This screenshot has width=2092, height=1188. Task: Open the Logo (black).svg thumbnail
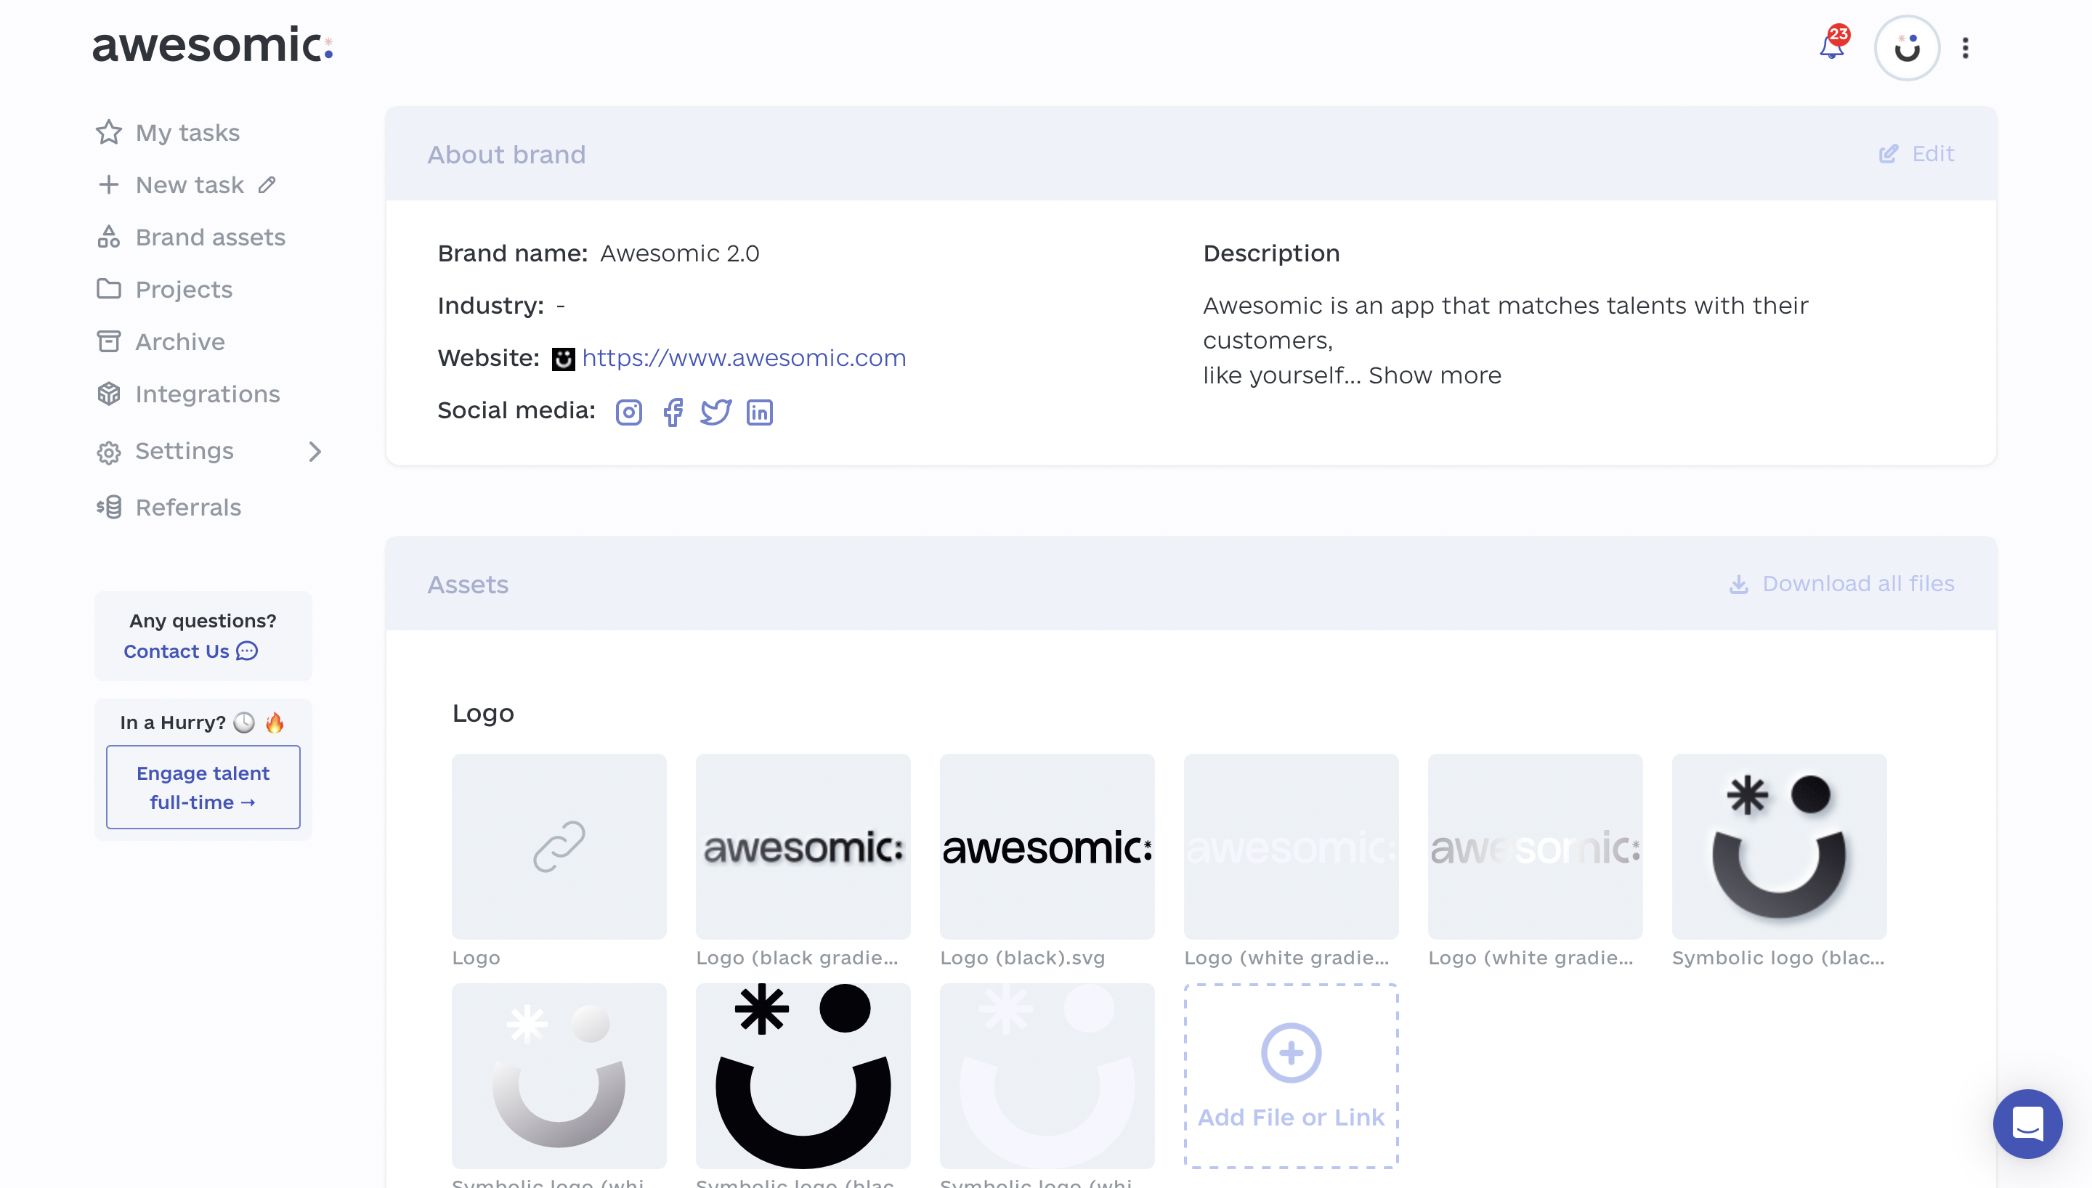(x=1047, y=847)
